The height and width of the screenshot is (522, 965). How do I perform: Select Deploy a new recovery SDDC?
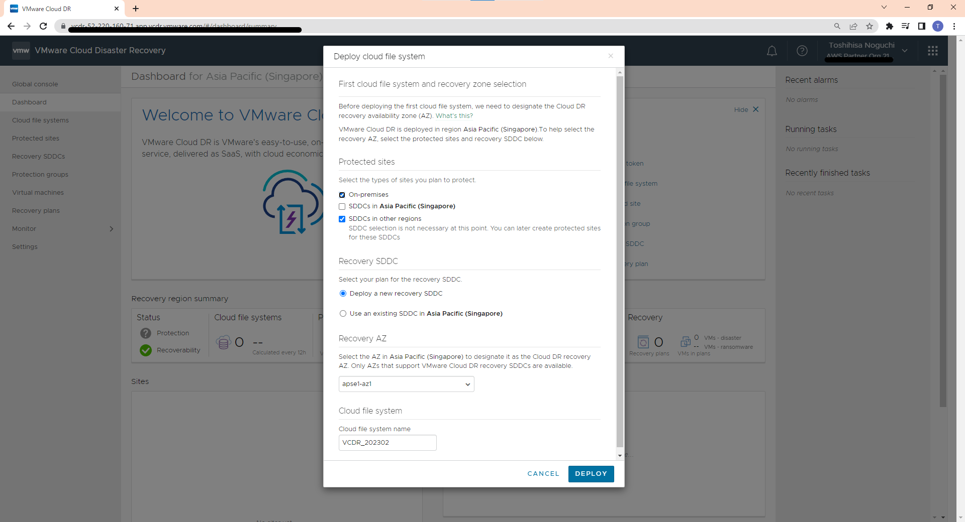tap(343, 294)
